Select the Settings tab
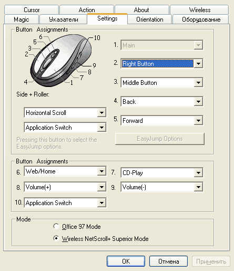 tap(107, 18)
